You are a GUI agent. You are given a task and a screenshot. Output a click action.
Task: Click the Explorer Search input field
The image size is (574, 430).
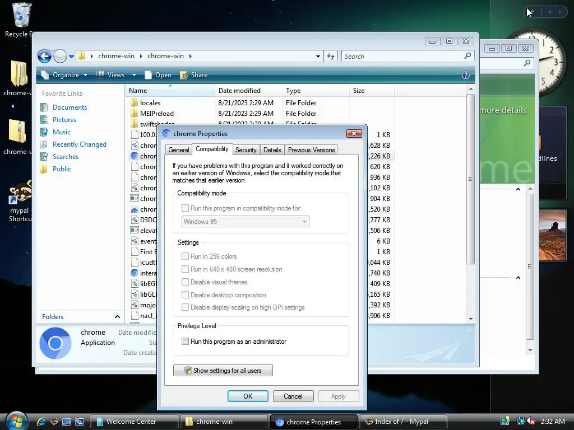[402, 57]
